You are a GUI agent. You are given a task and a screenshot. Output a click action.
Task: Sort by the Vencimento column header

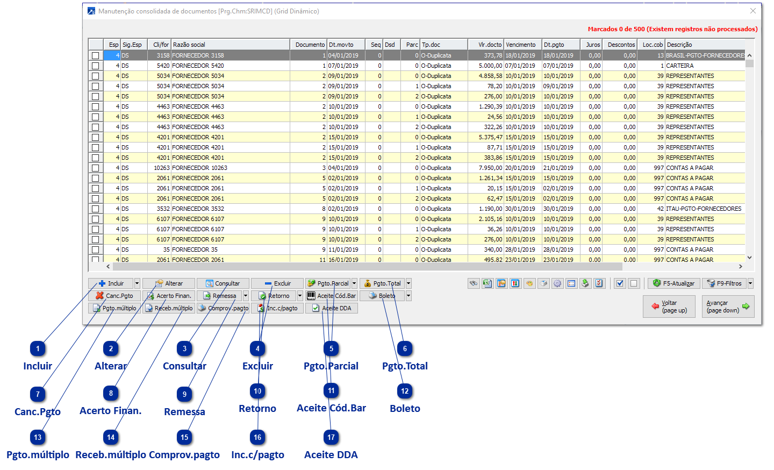tap(522, 45)
